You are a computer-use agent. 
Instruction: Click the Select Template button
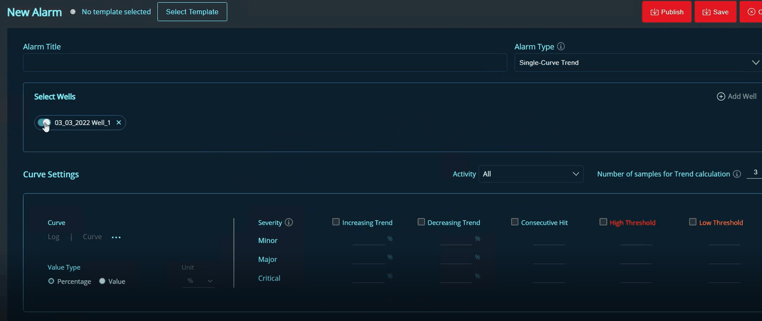pos(192,11)
